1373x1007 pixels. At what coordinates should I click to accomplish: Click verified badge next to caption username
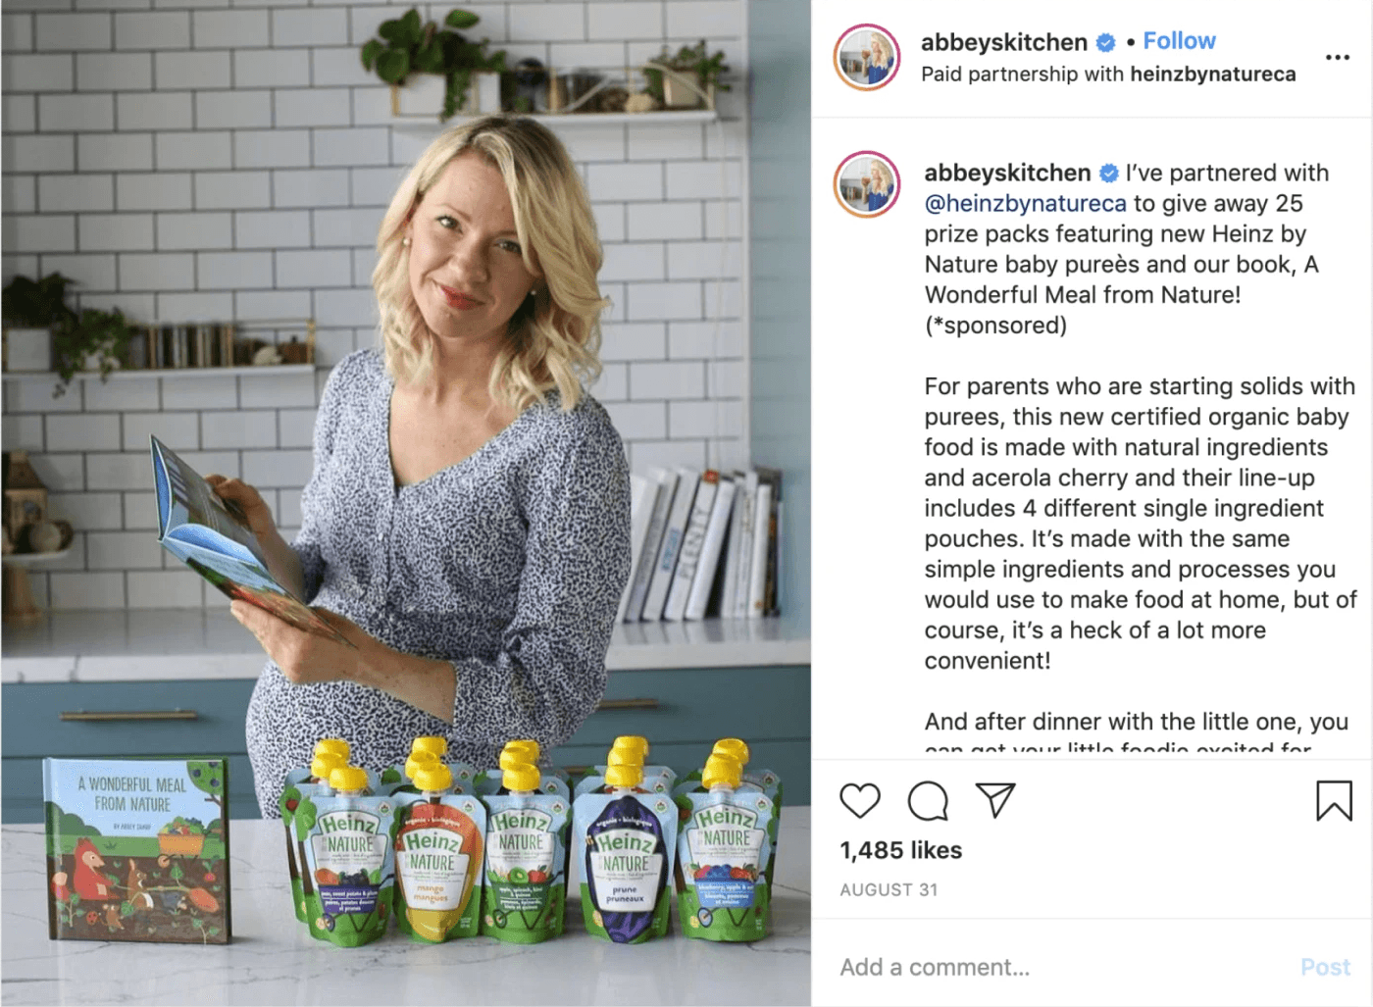(x=1108, y=174)
